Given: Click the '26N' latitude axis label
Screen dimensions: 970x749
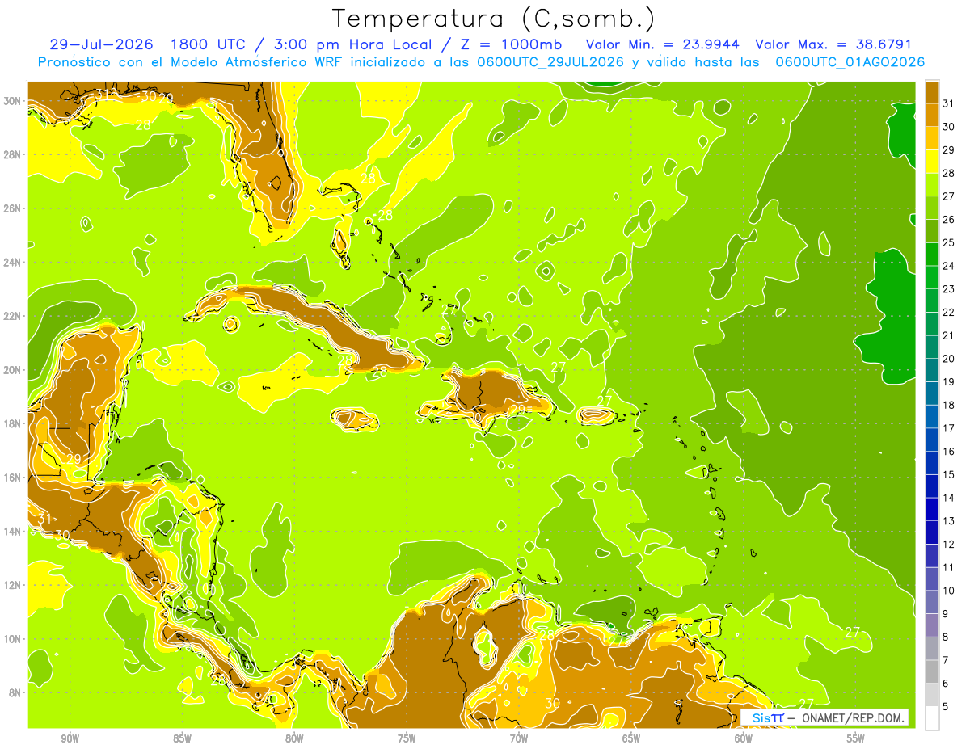Looking at the screenshot, I should click(x=12, y=208).
